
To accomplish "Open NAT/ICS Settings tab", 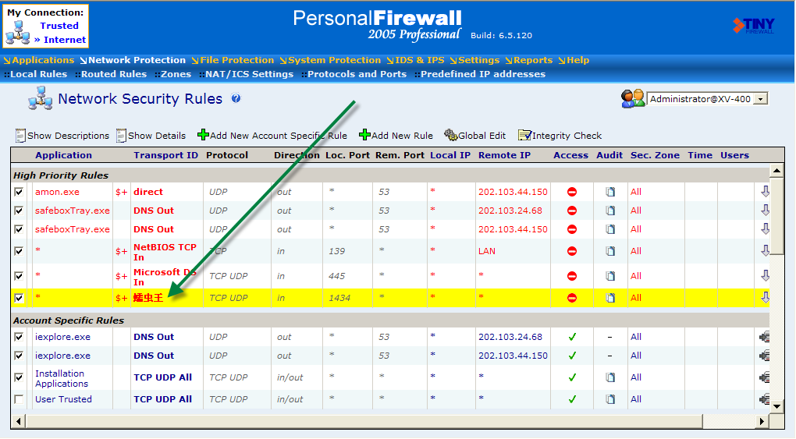I will 246,74.
